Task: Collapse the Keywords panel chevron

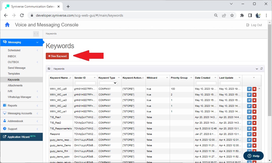Action: tap(257, 69)
